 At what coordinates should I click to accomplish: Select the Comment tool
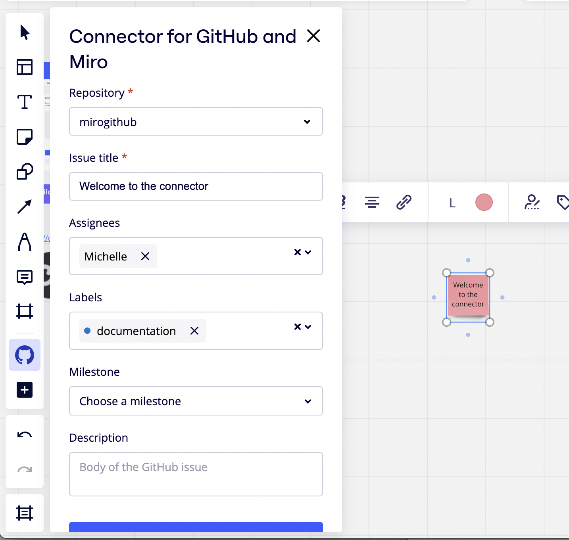25,277
